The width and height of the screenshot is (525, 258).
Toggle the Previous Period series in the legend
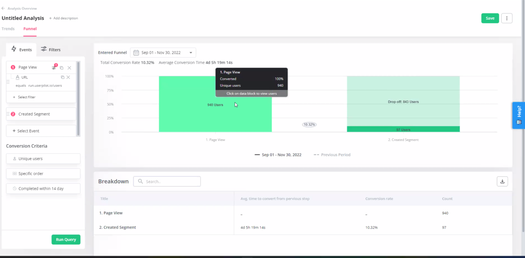[332, 155]
